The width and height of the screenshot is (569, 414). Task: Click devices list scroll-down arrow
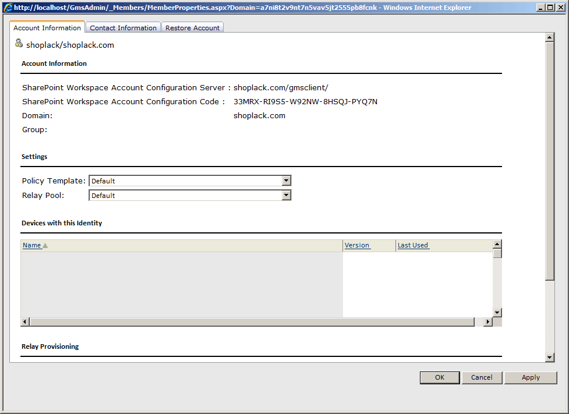point(497,313)
